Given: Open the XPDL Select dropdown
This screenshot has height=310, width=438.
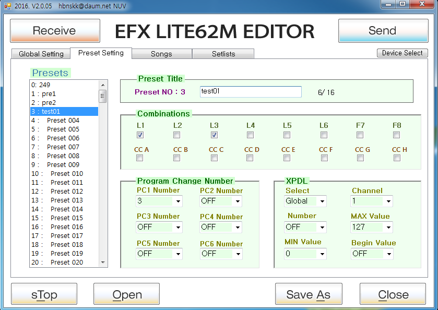Looking at the screenshot, I should [305, 201].
